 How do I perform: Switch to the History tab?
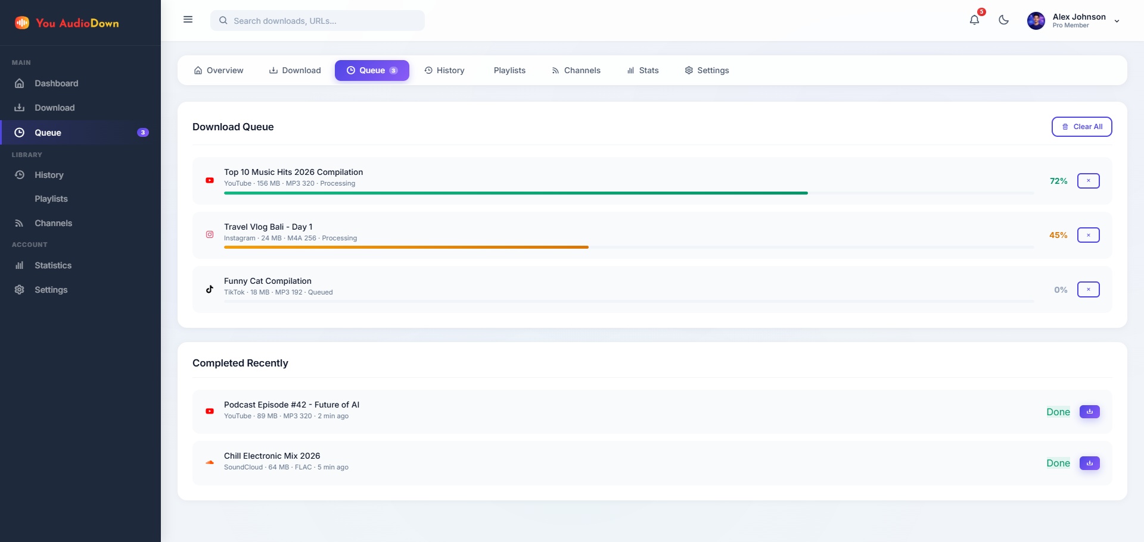click(x=444, y=70)
